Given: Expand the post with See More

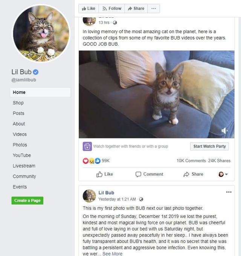Looking at the screenshot, I should pos(112,254).
